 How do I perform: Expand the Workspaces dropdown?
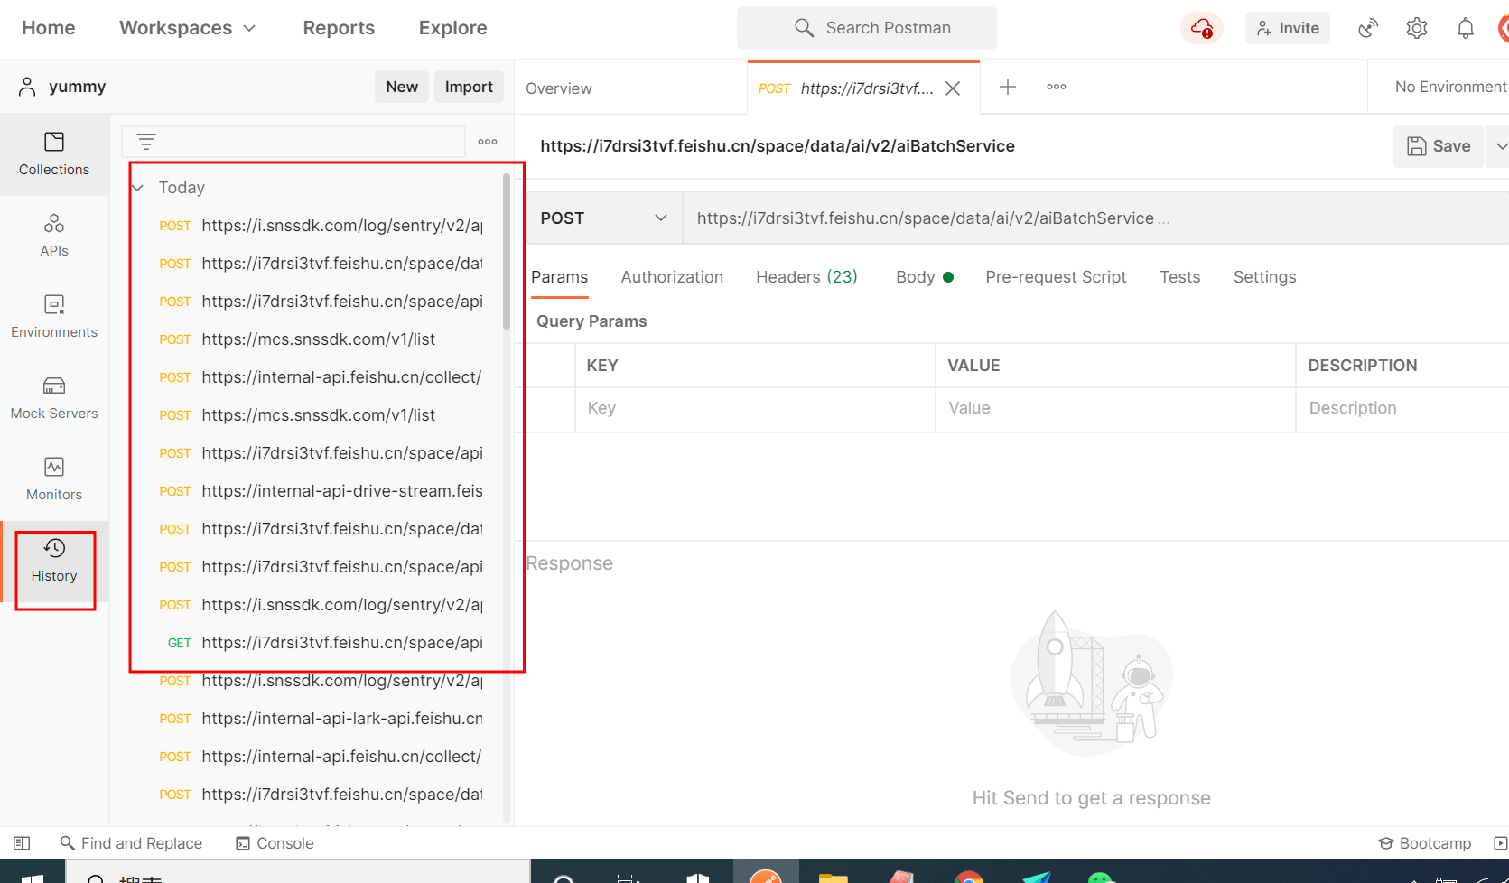click(188, 28)
